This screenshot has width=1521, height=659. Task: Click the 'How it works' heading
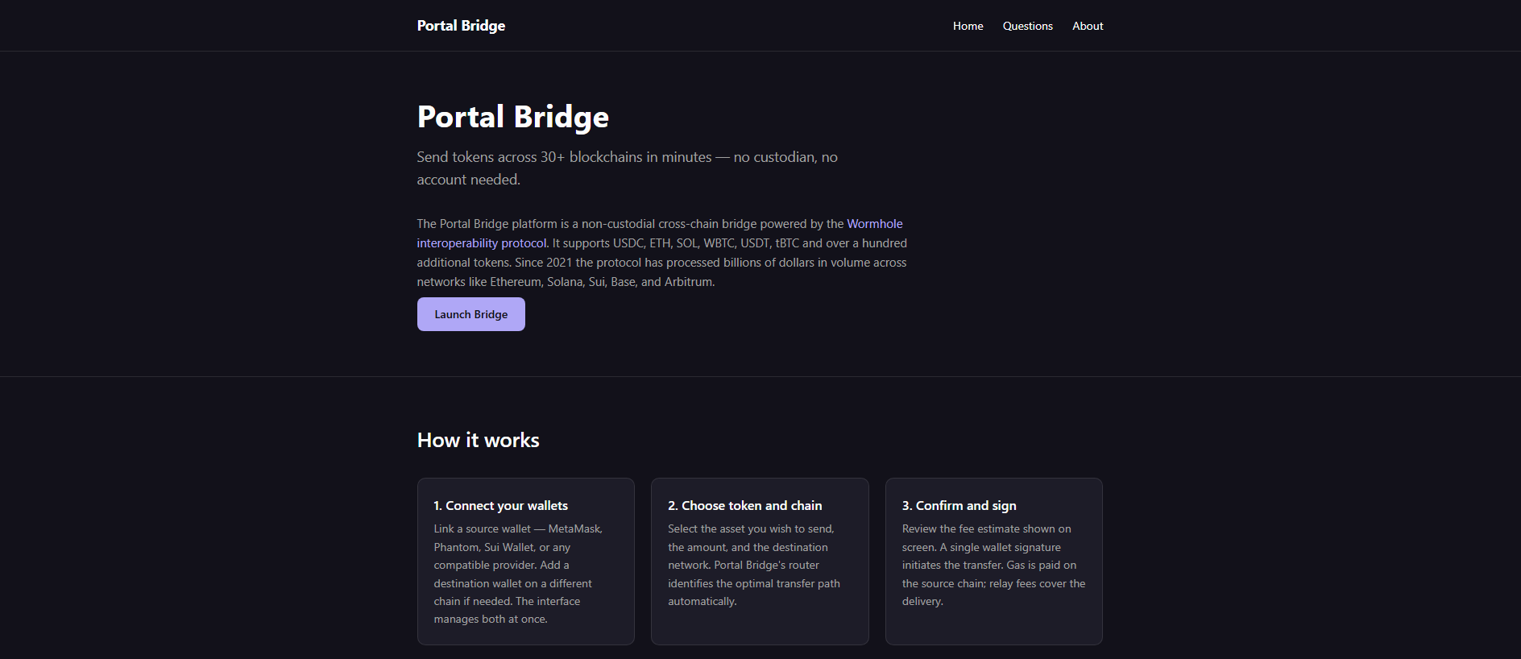coord(479,440)
